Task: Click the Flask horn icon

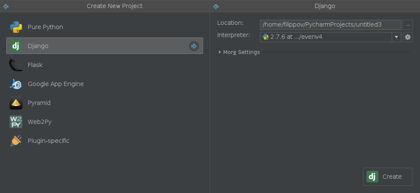Action: [16, 65]
